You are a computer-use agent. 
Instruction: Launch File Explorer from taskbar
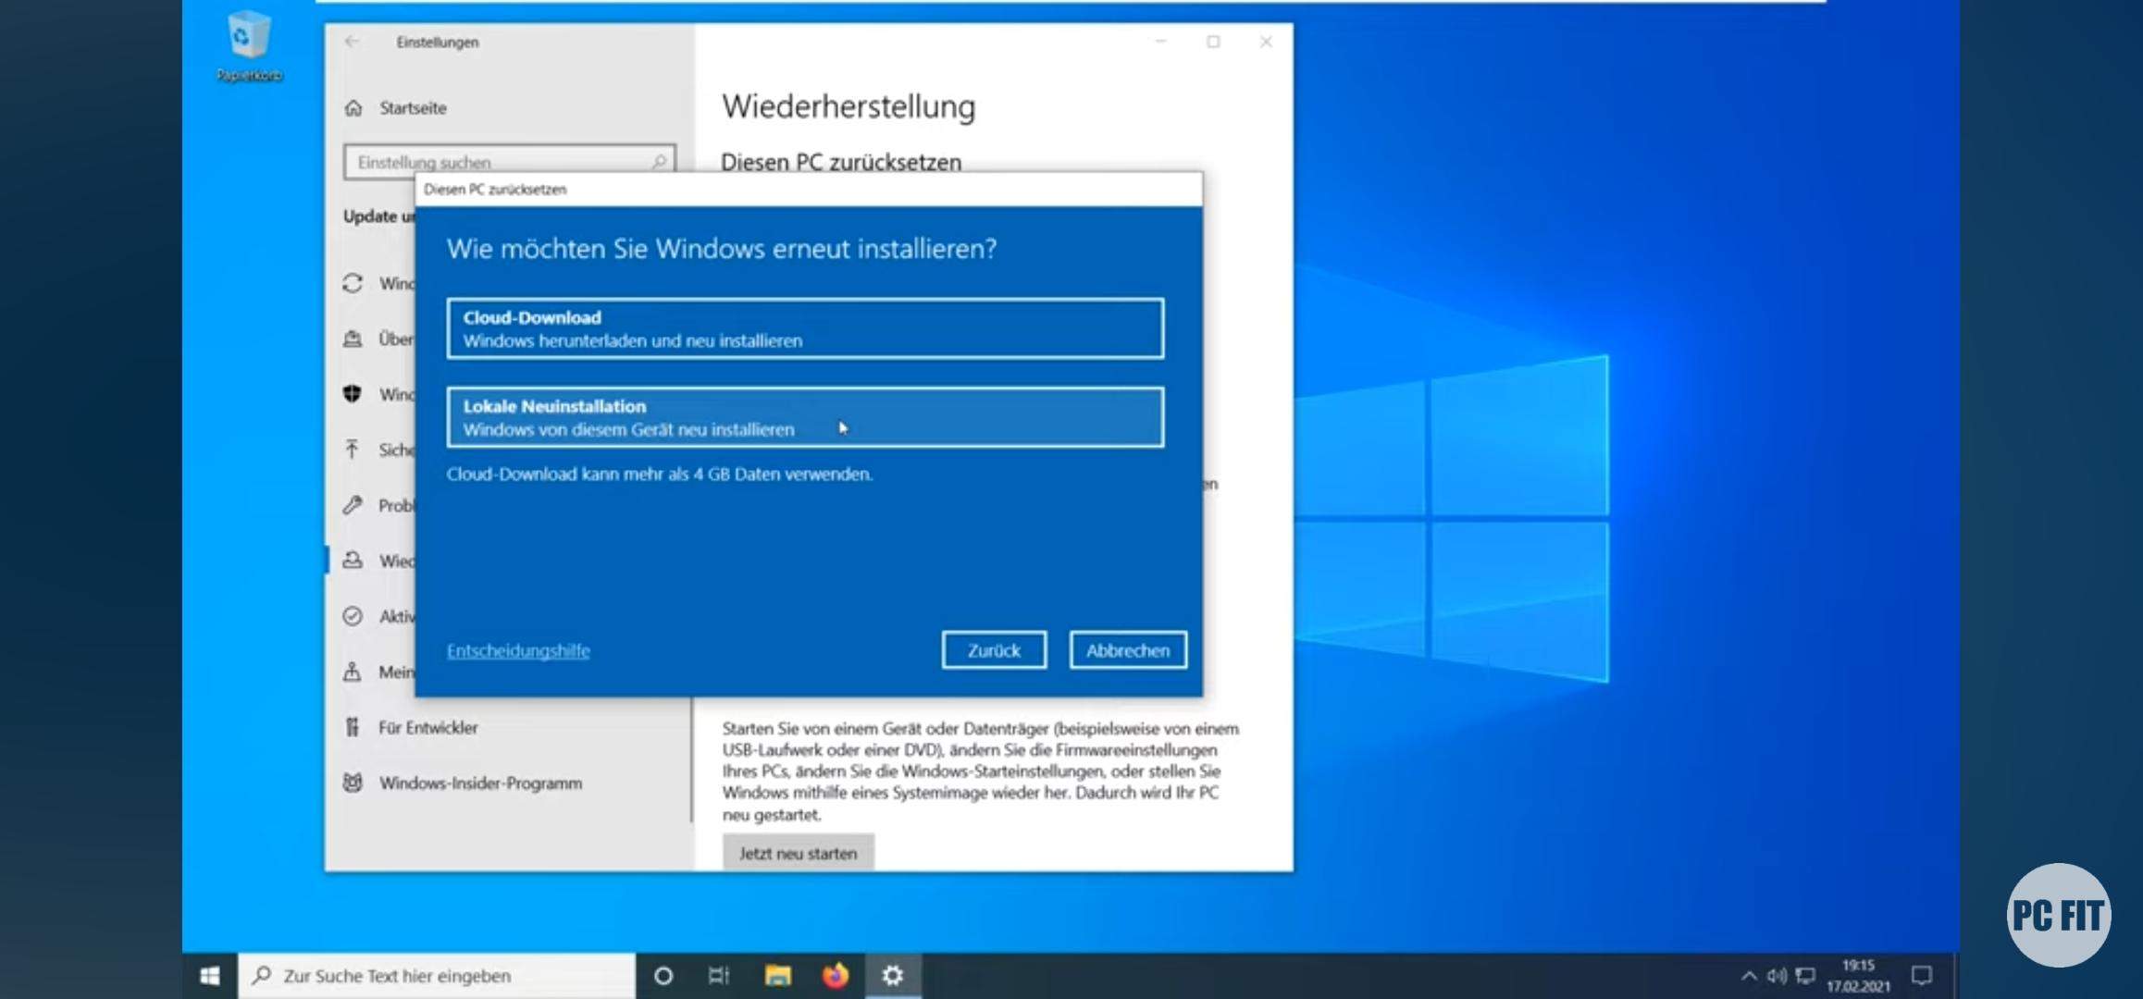click(x=777, y=976)
